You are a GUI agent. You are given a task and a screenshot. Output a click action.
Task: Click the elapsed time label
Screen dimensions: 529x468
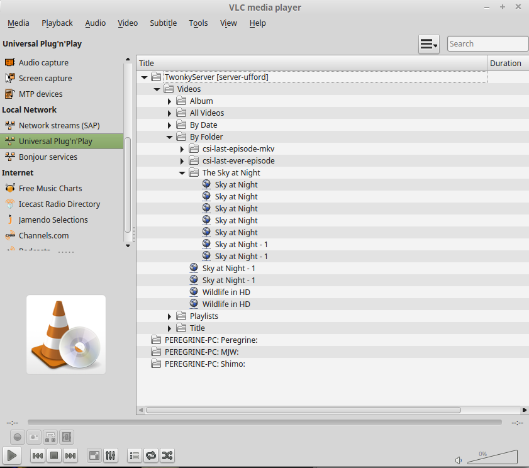click(x=12, y=423)
